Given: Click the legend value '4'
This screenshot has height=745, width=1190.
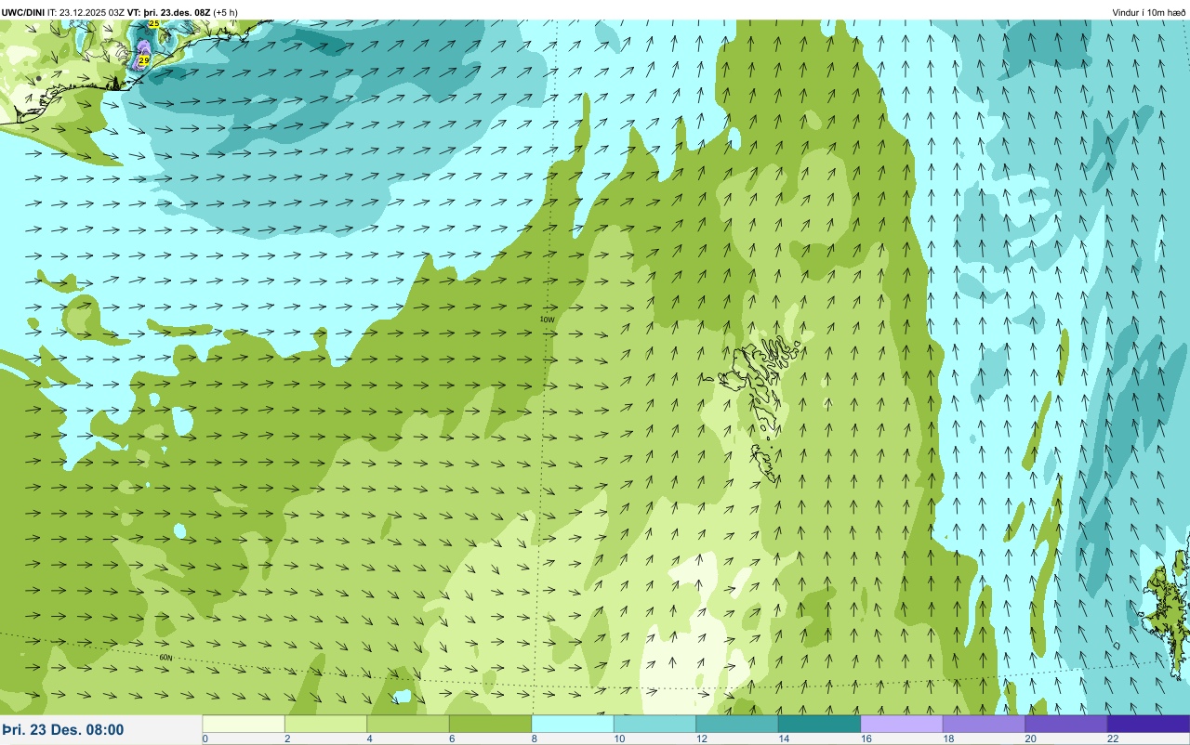Looking at the screenshot, I should (369, 739).
